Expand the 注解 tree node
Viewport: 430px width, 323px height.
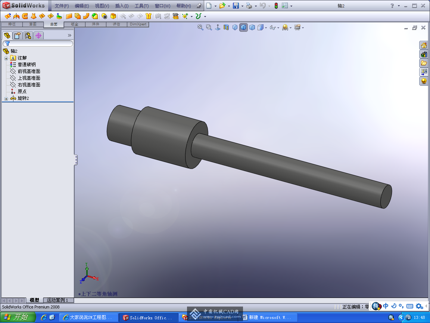pyautogui.click(x=6, y=58)
